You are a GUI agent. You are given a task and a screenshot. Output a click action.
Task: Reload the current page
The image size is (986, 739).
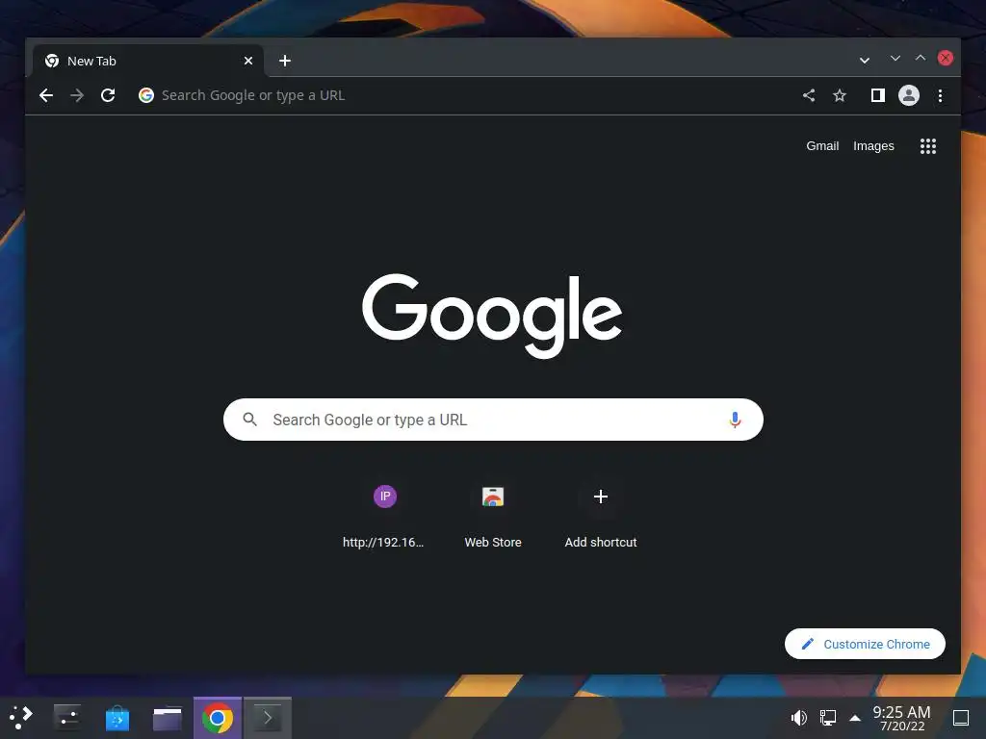tap(108, 95)
